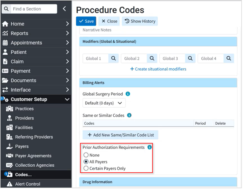Click the Global 1 modifier search icon
The width and height of the screenshot is (243, 189).
[114, 59]
